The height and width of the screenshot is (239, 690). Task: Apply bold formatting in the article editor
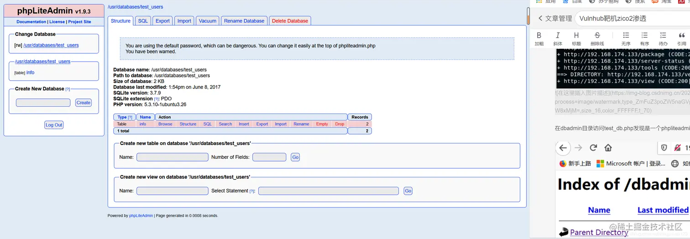[539, 36]
